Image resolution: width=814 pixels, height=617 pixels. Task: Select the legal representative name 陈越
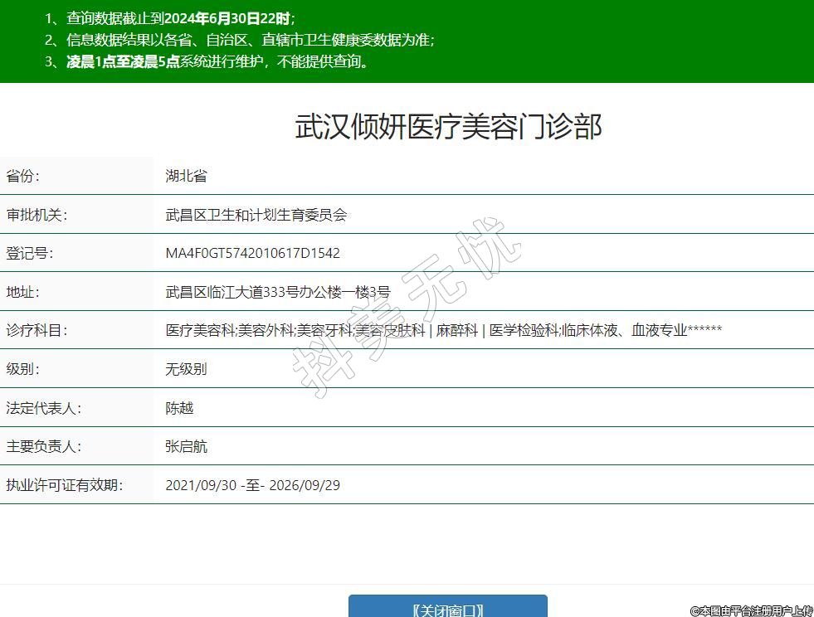(179, 408)
